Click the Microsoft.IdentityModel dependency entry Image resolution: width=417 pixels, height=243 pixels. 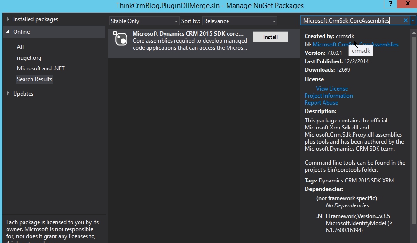click(x=359, y=227)
